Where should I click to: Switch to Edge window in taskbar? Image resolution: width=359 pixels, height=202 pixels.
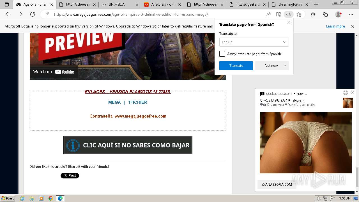(x=60, y=198)
